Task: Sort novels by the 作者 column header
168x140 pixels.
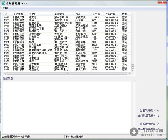Action: 78,14
